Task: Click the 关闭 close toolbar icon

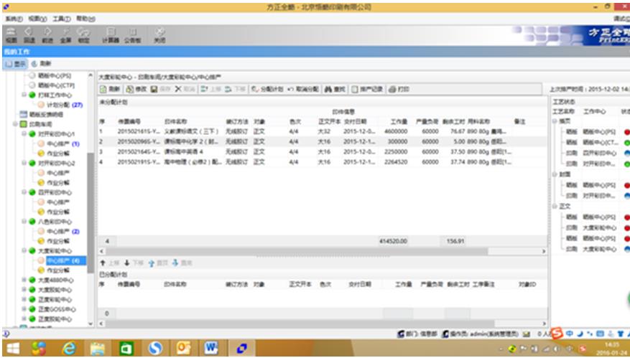Action: pyautogui.click(x=159, y=35)
